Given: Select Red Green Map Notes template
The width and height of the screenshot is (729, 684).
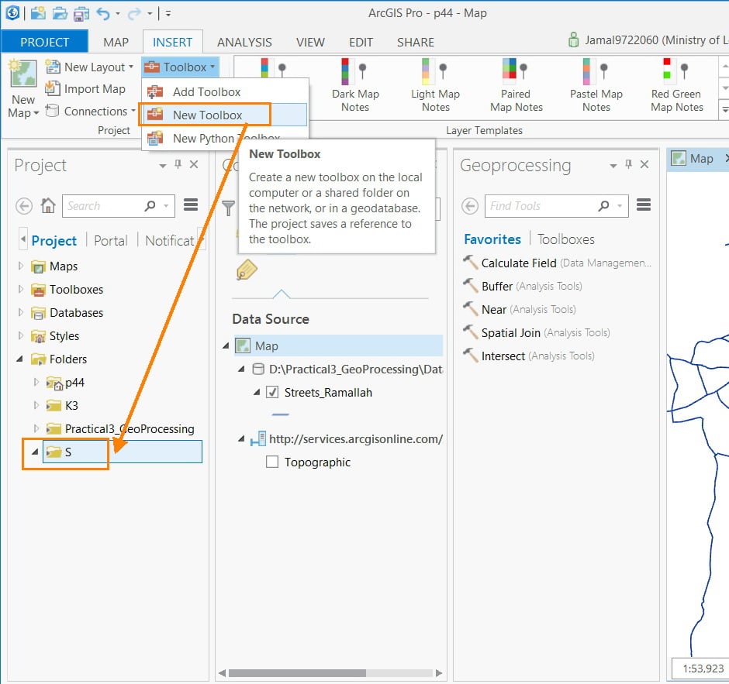Looking at the screenshot, I should [x=676, y=85].
